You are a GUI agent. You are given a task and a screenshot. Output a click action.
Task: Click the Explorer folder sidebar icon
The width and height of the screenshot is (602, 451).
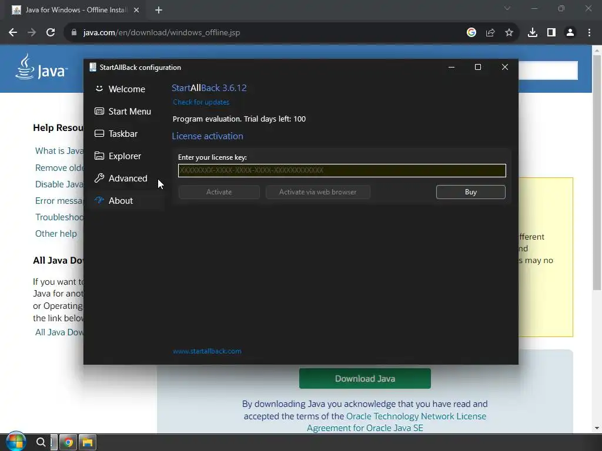pyautogui.click(x=99, y=156)
